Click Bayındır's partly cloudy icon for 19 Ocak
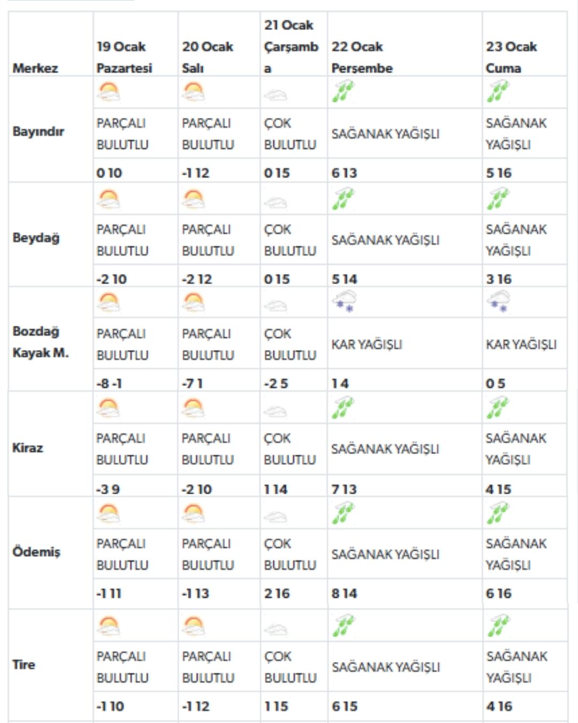This screenshot has height=723, width=578. 109,92
